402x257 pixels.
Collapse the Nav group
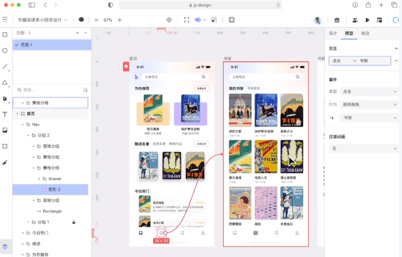click(23, 125)
